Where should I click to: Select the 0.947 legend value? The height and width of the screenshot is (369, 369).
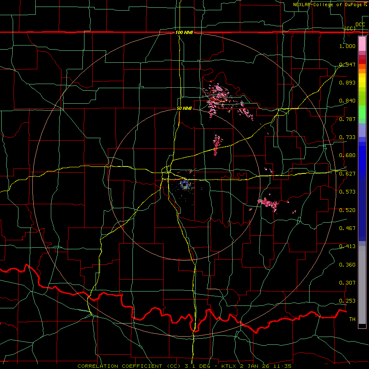pos(347,64)
